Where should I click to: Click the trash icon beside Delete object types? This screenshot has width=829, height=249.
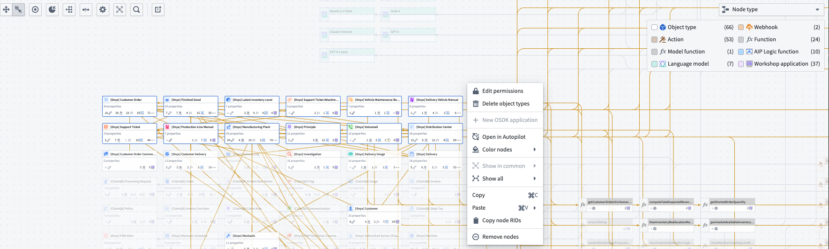476,104
